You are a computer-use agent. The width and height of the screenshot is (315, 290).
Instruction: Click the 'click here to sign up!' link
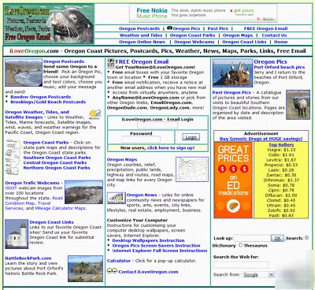coord(171,148)
